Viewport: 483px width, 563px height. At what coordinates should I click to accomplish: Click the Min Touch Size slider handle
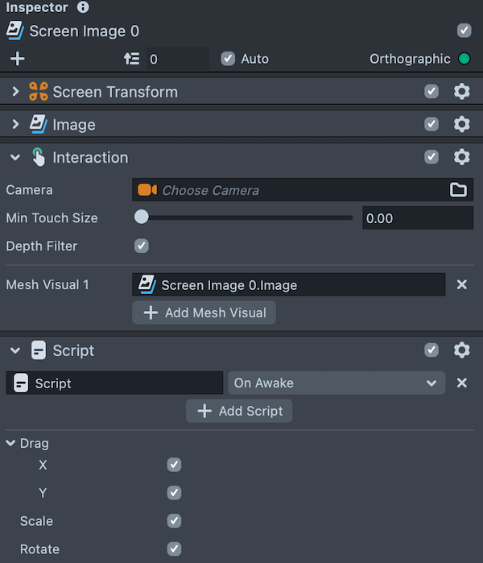click(x=142, y=217)
